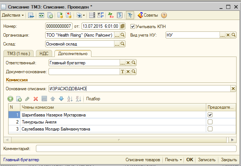Toggle the Тт text size button
This screenshot has width=241, height=166.
tap(130, 15)
